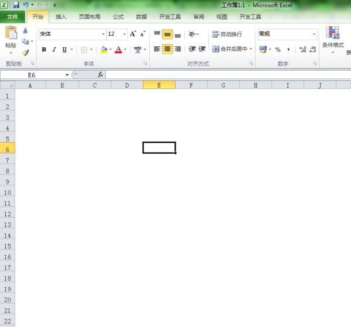351x327 pixels.
Task: Open the 数字 group dialog launcher
Action: (x=315, y=64)
